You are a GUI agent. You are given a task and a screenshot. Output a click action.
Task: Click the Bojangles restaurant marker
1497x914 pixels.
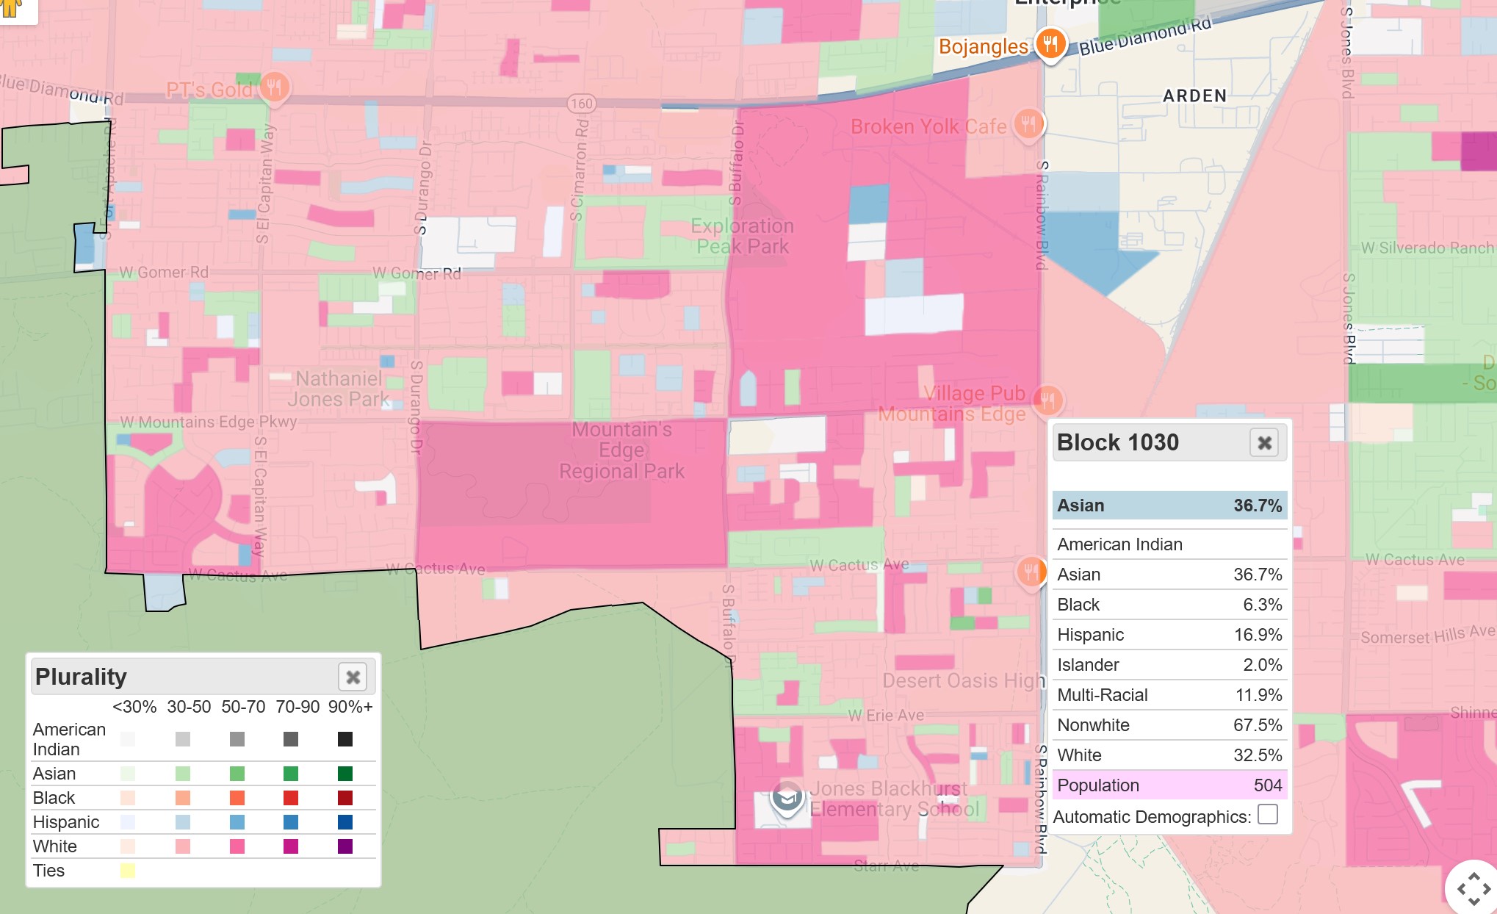1050,44
